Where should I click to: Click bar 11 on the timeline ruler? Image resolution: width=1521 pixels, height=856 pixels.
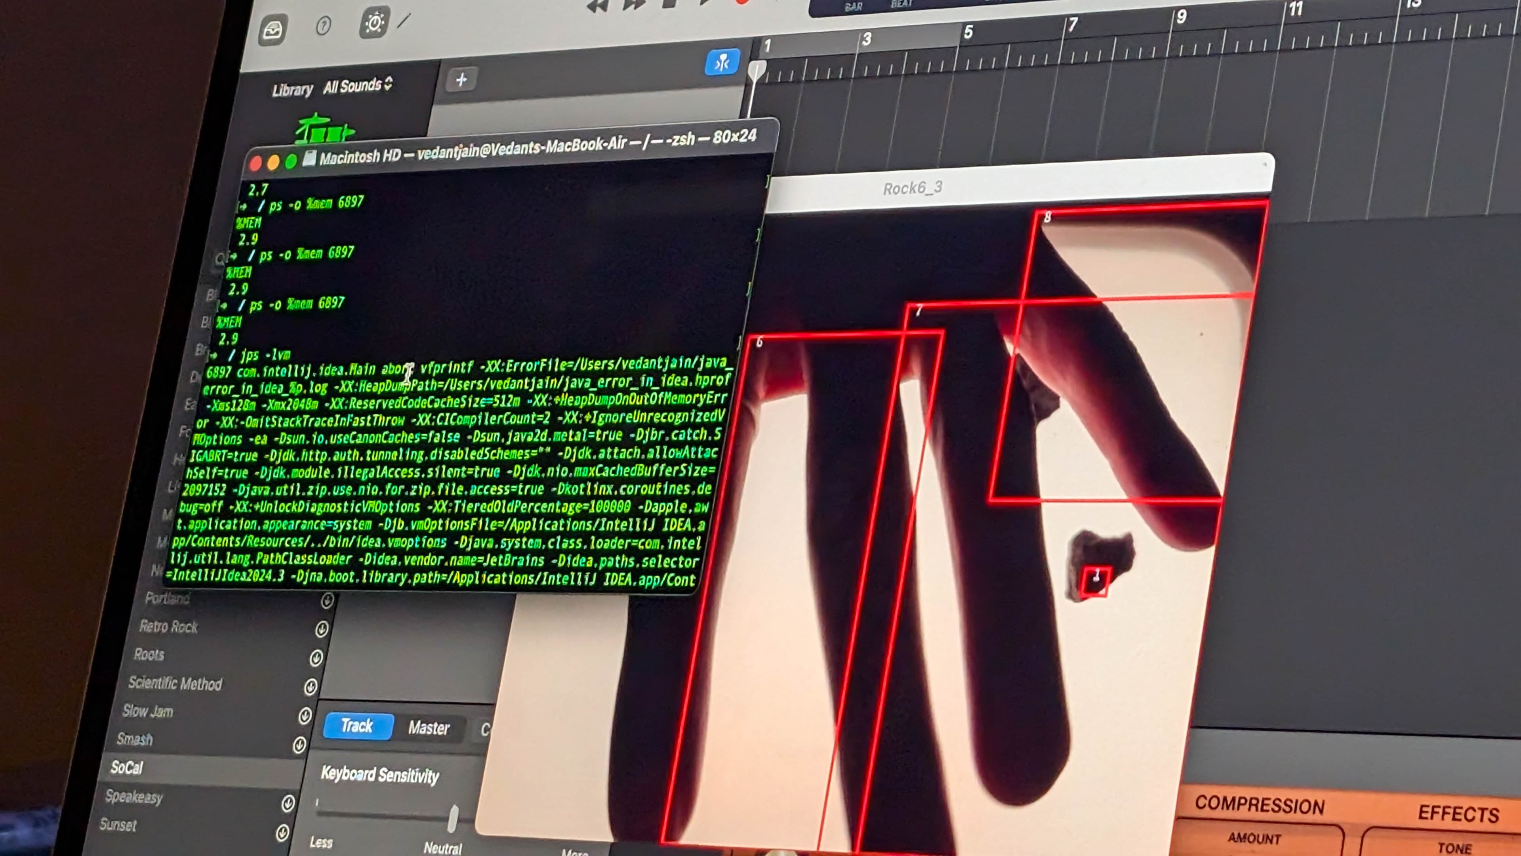click(1295, 9)
